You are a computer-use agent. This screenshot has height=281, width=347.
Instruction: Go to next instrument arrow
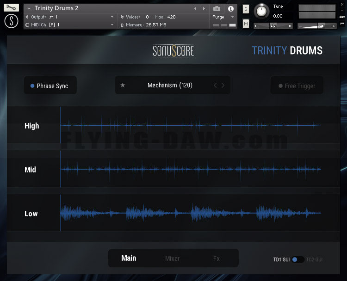[x=204, y=9]
